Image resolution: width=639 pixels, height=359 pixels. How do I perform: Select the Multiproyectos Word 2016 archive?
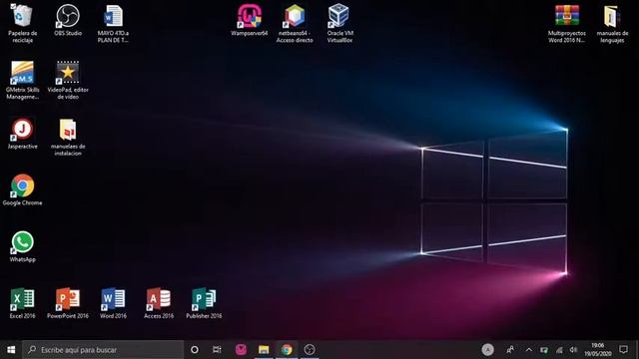[566, 23]
